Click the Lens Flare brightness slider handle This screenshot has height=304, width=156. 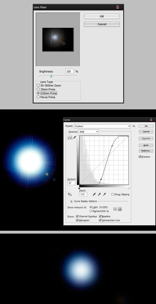51,76
